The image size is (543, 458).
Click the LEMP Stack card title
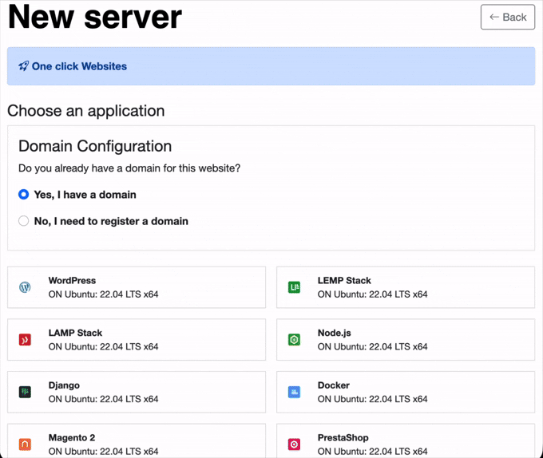344,281
